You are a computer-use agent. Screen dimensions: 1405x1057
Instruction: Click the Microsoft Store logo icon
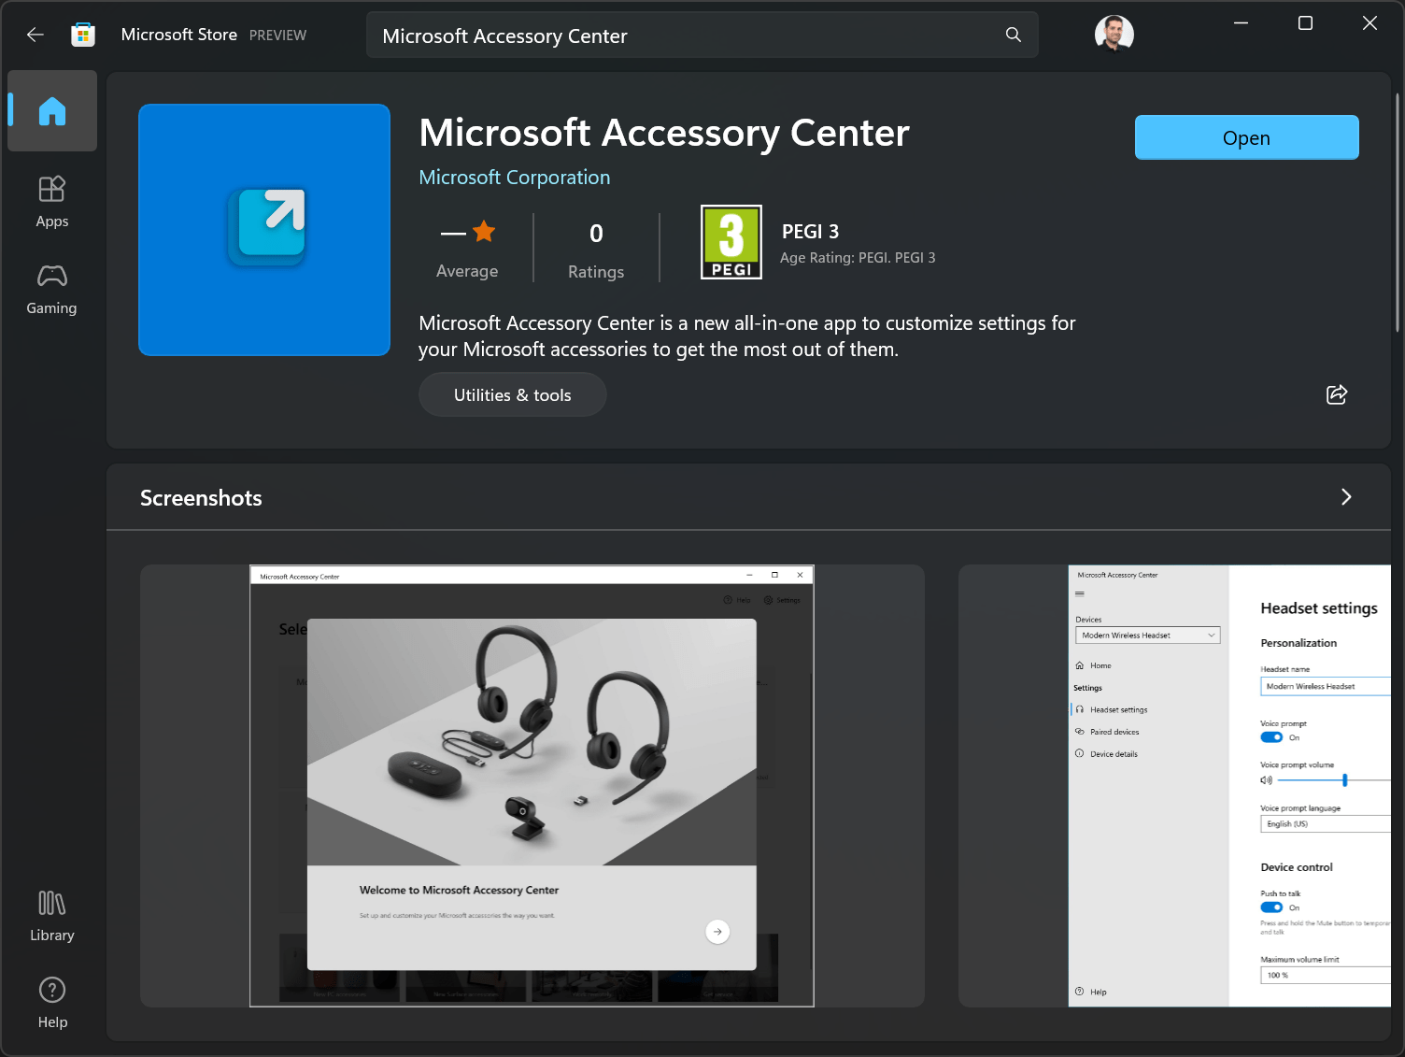point(83,34)
